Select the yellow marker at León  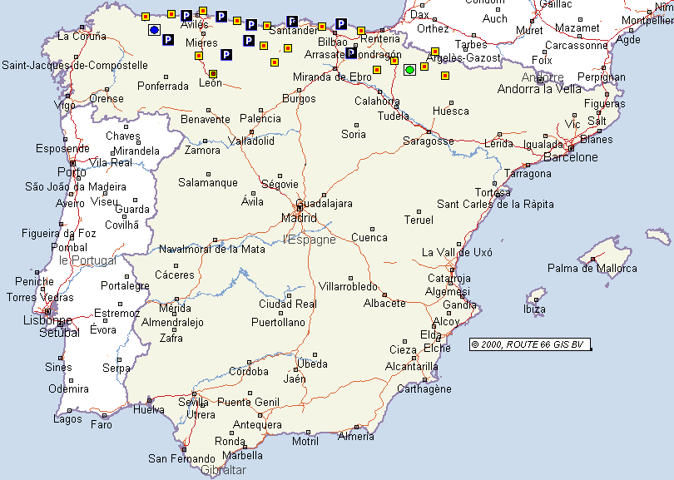(214, 73)
